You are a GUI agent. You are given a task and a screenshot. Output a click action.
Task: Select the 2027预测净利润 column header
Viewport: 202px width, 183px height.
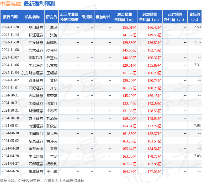pyautogui.click(x=175, y=17)
